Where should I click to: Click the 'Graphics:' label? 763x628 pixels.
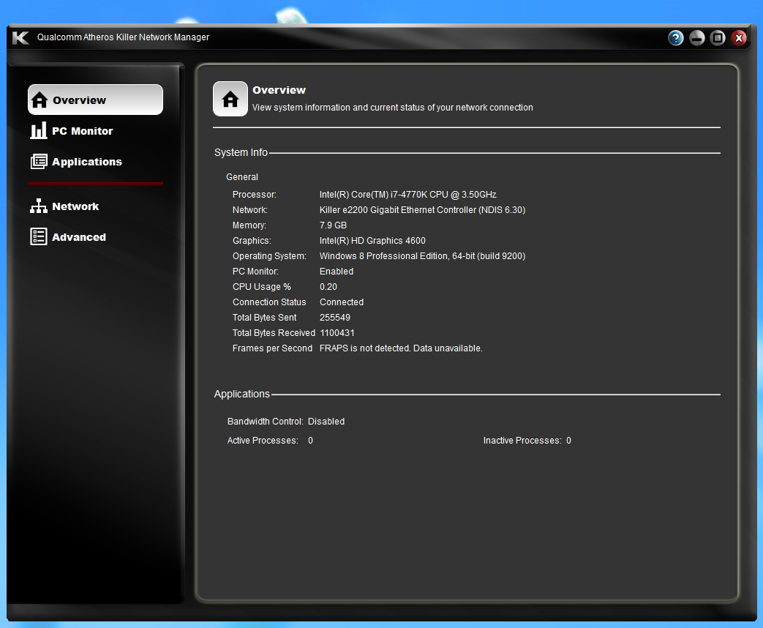coord(252,241)
